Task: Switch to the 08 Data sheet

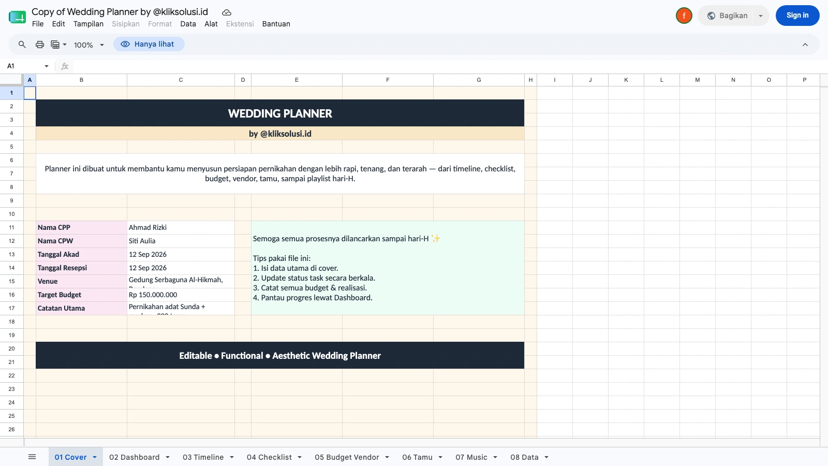Action: tap(525, 457)
